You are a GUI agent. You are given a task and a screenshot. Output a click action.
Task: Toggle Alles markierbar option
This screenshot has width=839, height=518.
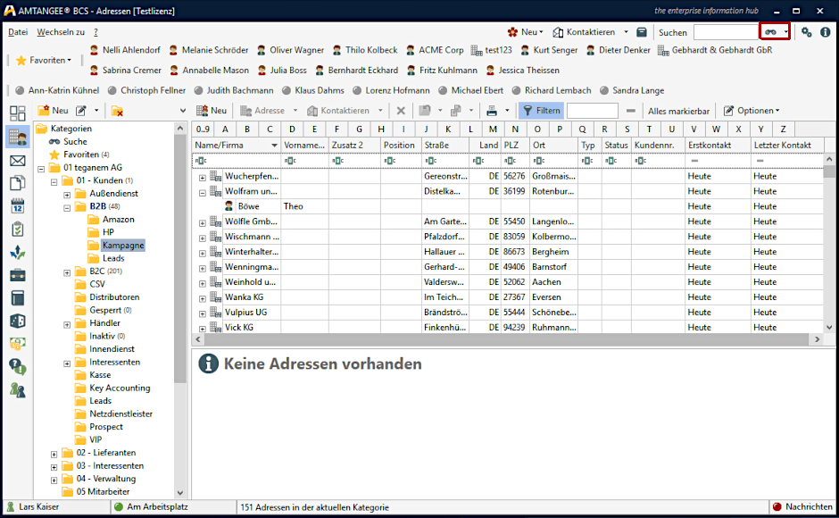678,111
